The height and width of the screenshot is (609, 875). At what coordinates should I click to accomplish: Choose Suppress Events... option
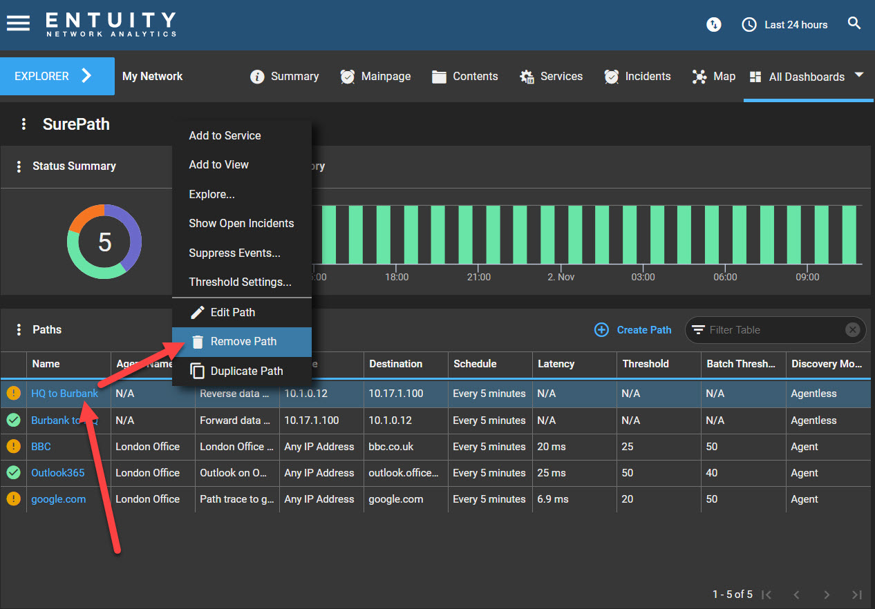coord(242,253)
